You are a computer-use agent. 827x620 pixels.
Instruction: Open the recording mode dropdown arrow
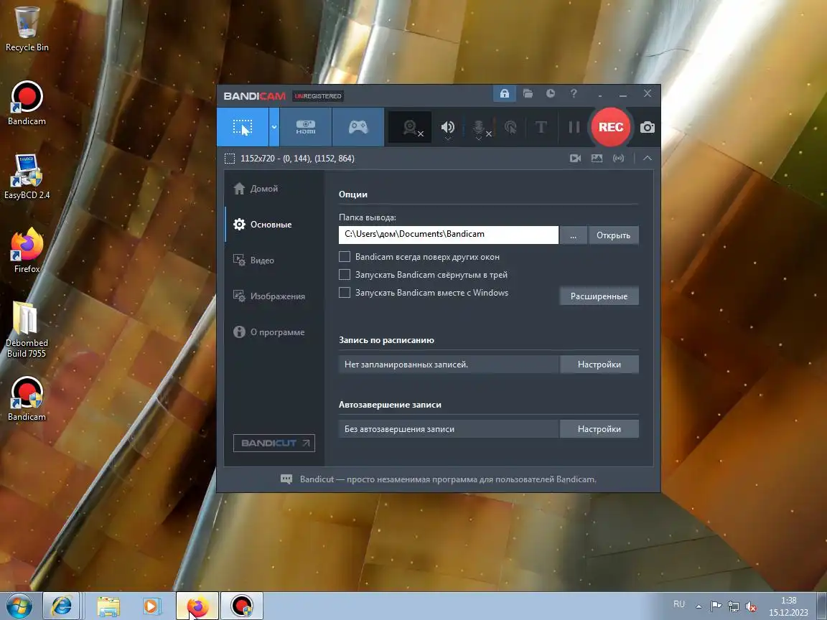[x=274, y=127]
